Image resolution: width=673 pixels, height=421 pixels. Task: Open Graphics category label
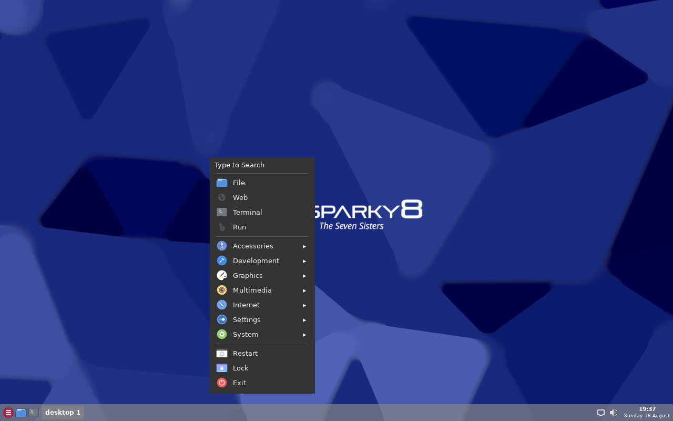pos(248,275)
